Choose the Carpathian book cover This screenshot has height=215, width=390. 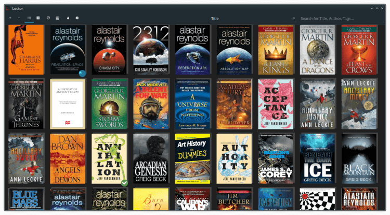pyautogui.click(x=276, y=199)
